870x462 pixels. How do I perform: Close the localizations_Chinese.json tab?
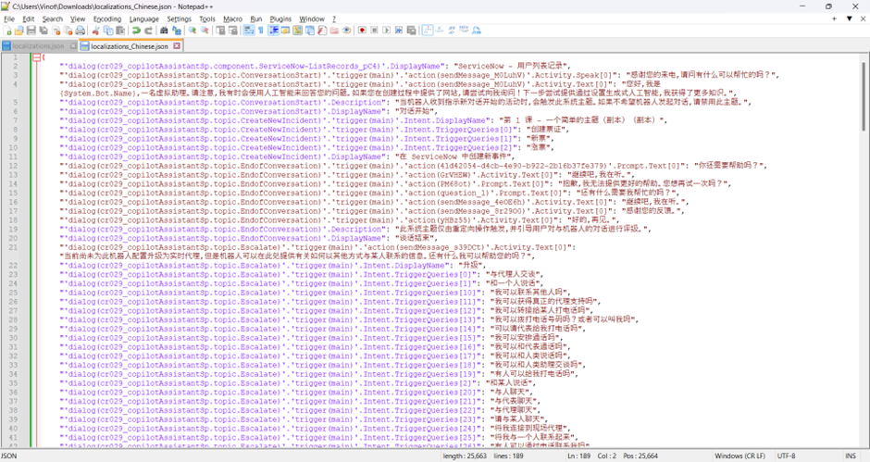coord(177,45)
